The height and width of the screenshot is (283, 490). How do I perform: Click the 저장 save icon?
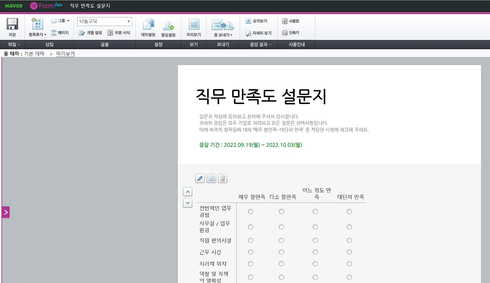[x=12, y=24]
